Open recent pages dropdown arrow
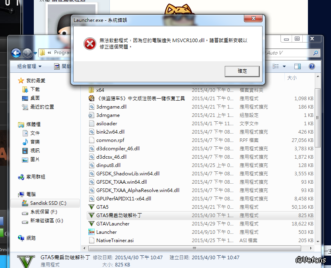331x268 pixels. coord(35,53)
